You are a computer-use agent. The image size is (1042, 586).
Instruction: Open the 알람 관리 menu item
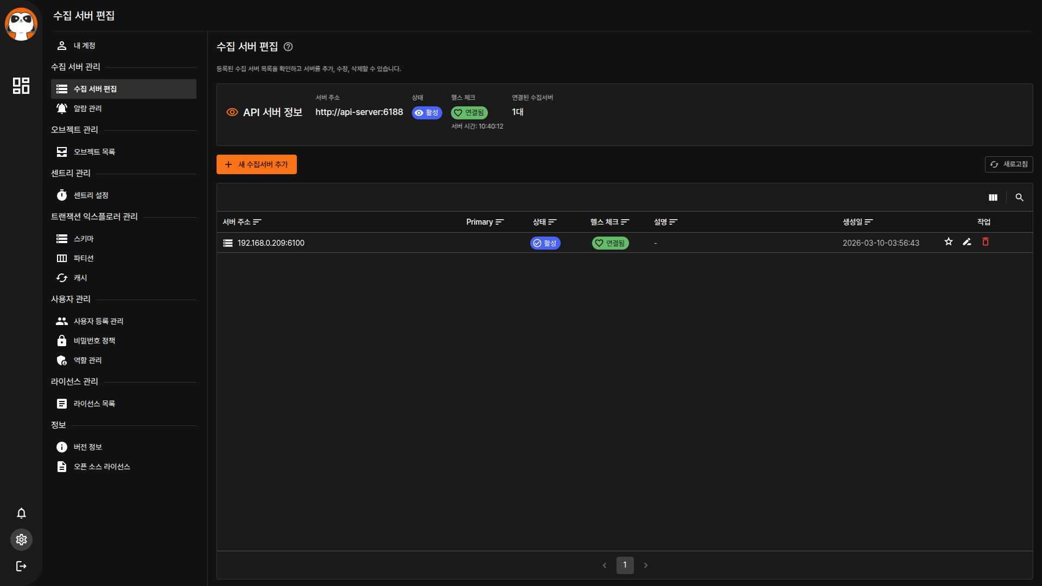click(x=88, y=109)
